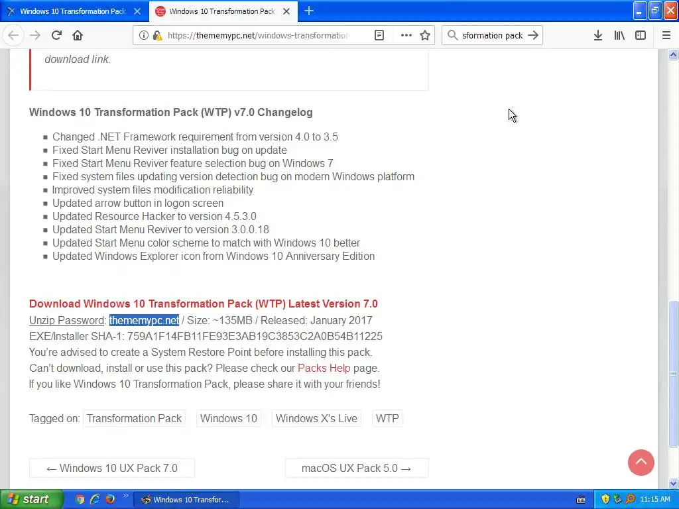Viewport: 679px width, 509px height.
Task: Click the highlighted thememypc.net password text
Action: pos(144,320)
